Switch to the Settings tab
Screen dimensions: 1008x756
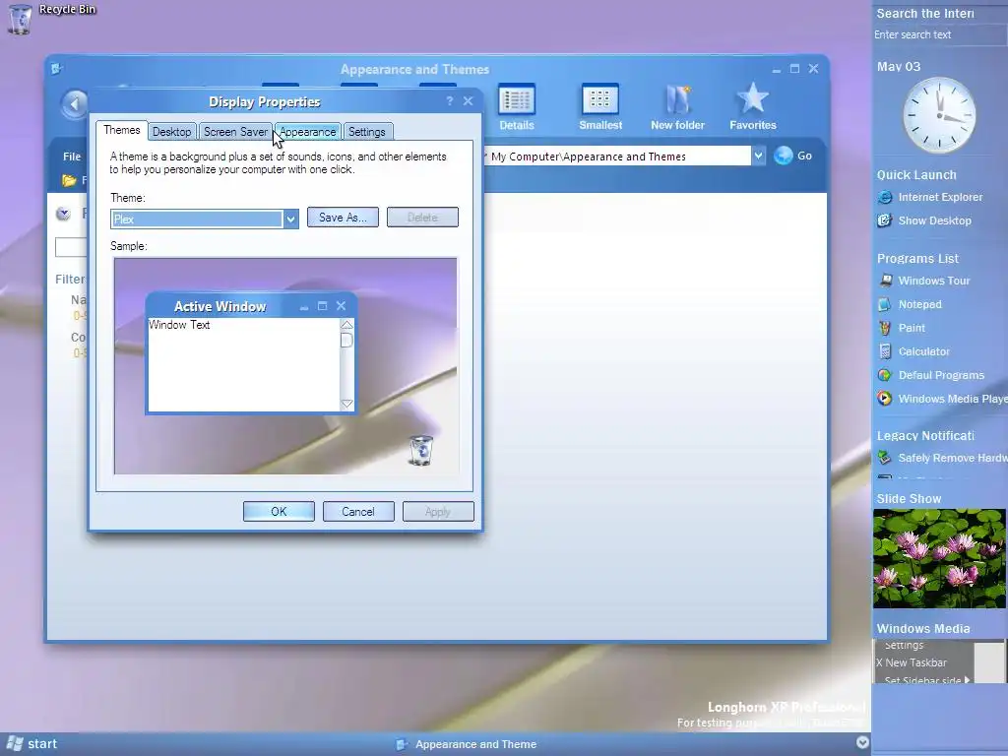pyautogui.click(x=367, y=131)
